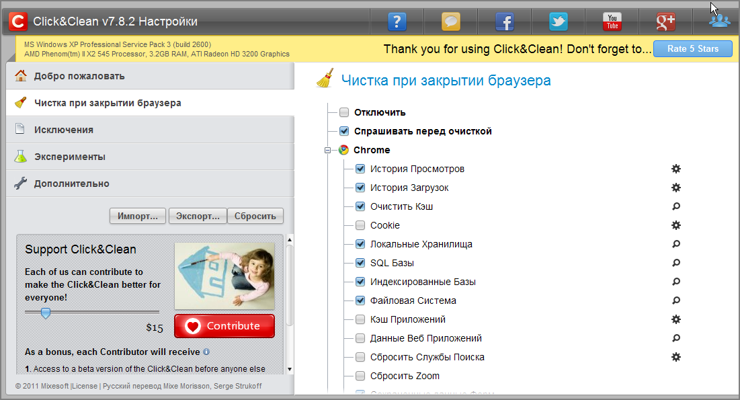Click magnifier icon next to SQL Базы
The width and height of the screenshot is (740, 400).
click(676, 263)
